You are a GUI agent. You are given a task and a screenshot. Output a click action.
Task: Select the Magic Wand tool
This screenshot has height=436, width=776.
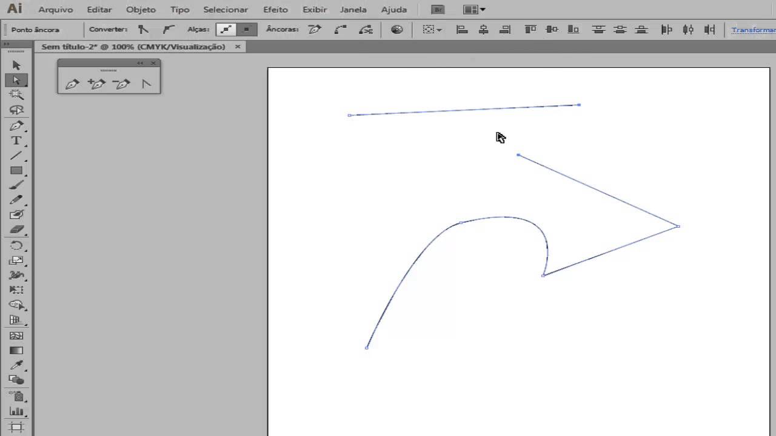(x=16, y=95)
